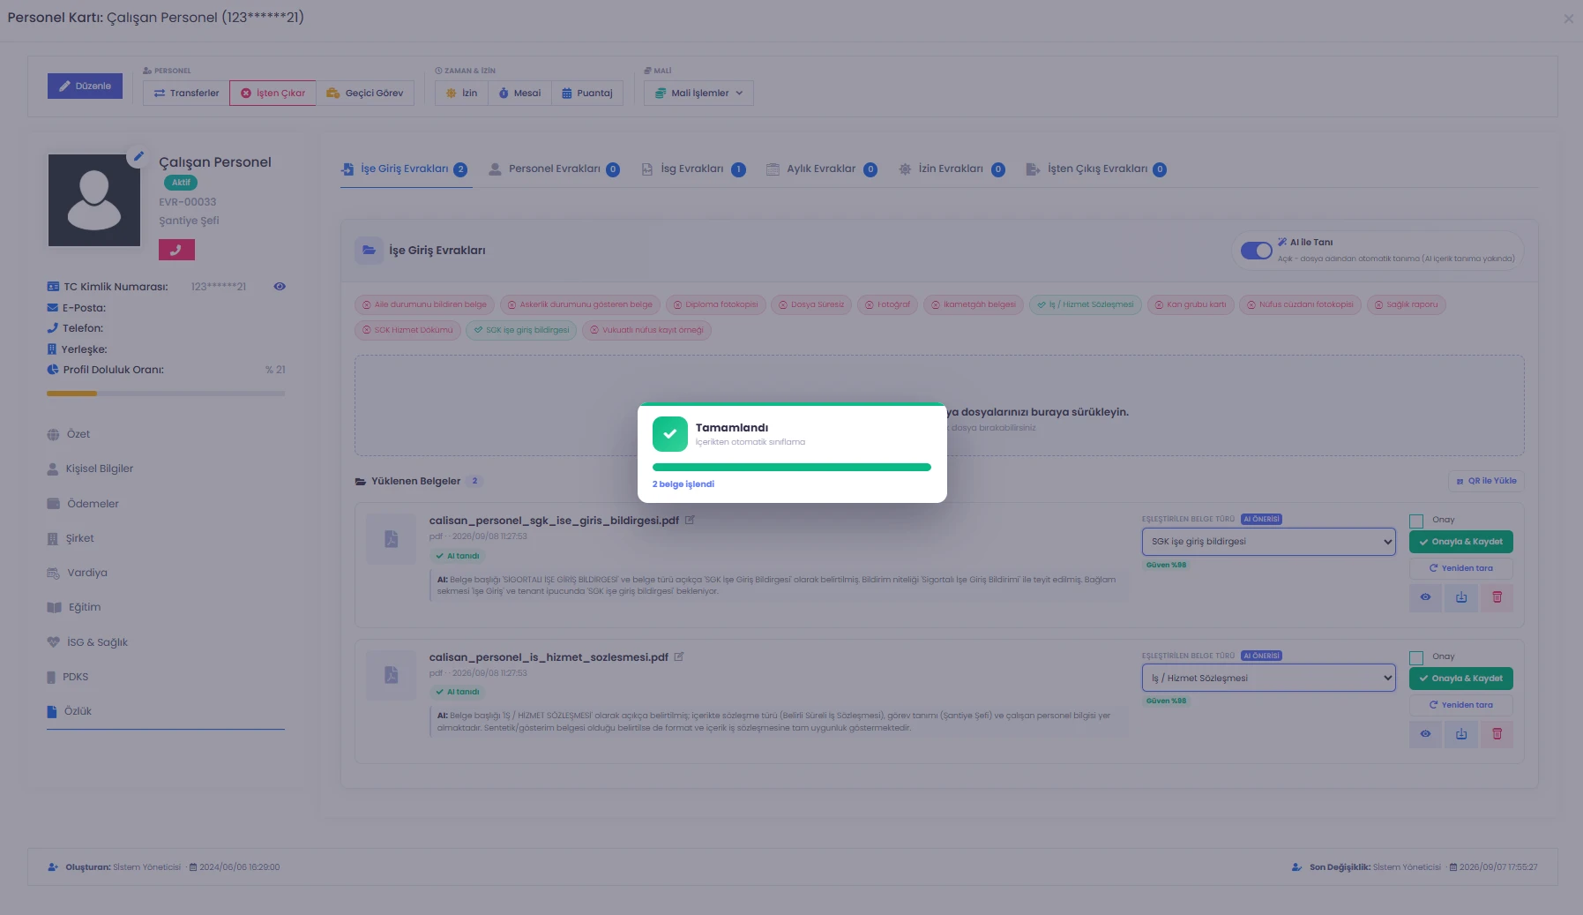Click Onayla & Kaydet for the SGK bildirgesi file

[1461, 542]
